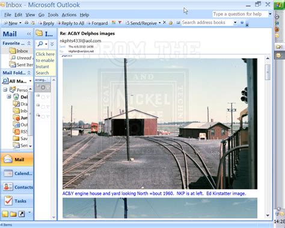285x228 pixels.
Task: Open the Address Book icon
Action: click(x=178, y=23)
